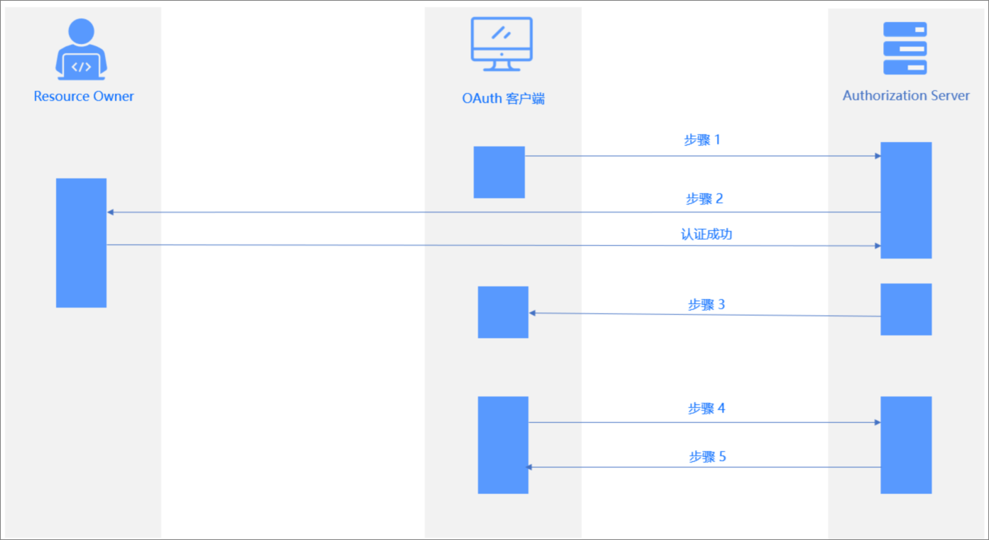Image resolution: width=989 pixels, height=540 pixels.
Task: Select the Authorization Server box receiving 步骤 1
Action: click(x=906, y=200)
